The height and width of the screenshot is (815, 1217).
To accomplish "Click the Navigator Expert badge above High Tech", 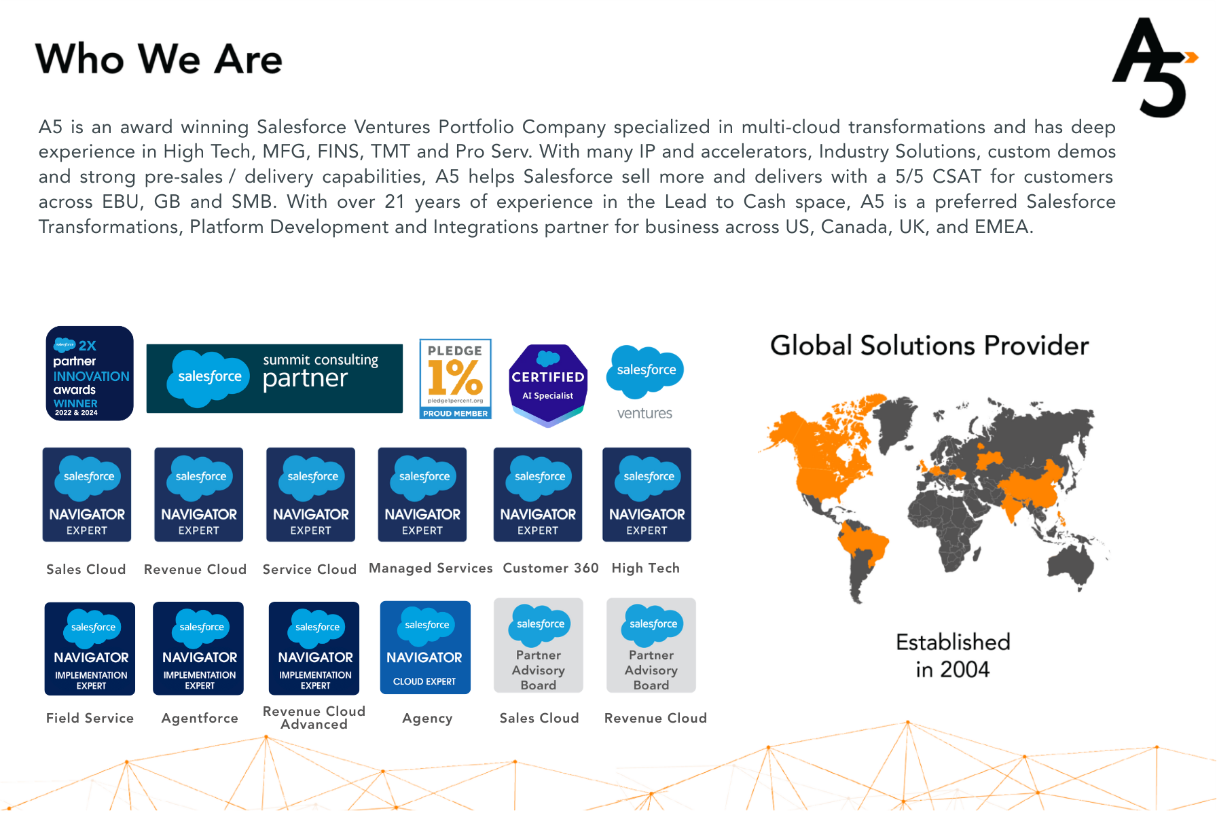I will tap(647, 494).
